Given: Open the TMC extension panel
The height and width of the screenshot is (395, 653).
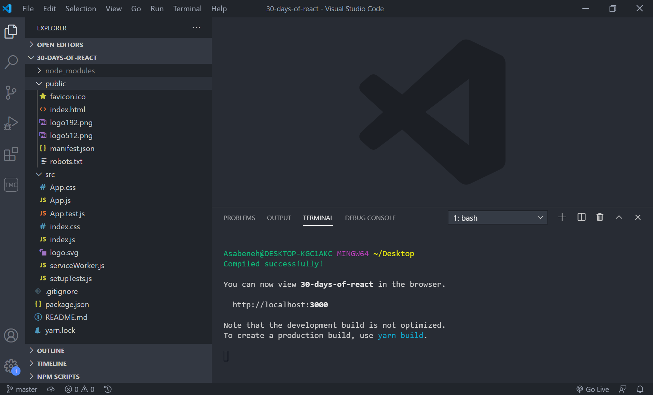Looking at the screenshot, I should coord(11,185).
